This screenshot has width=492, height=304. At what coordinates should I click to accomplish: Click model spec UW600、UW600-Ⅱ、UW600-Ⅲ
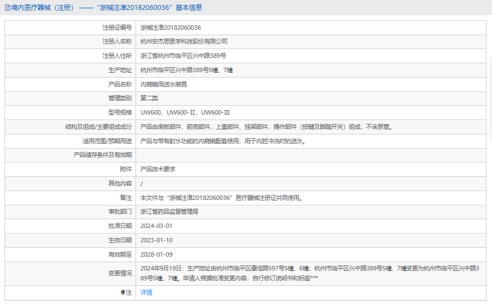pyautogui.click(x=185, y=112)
